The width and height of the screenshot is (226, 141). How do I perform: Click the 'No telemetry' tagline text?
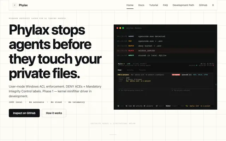click(77, 102)
